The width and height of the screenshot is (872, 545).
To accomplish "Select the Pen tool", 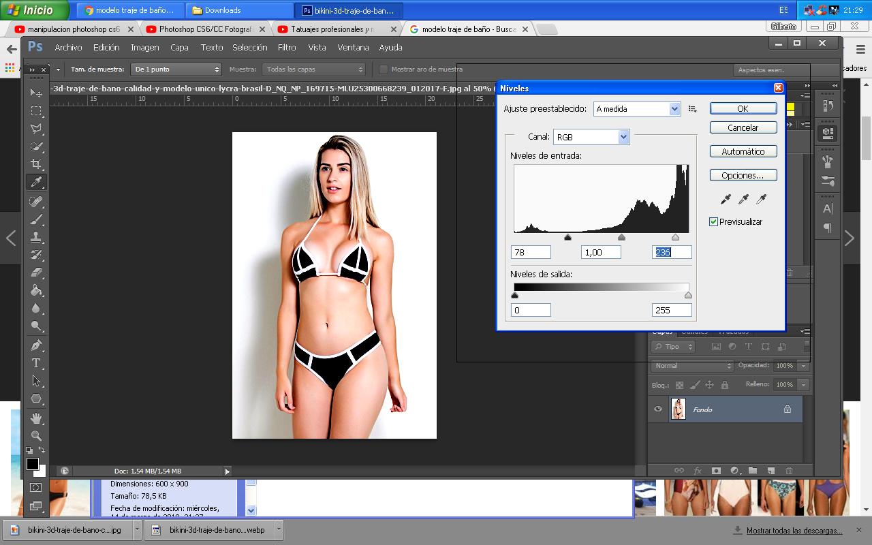I will tap(36, 345).
